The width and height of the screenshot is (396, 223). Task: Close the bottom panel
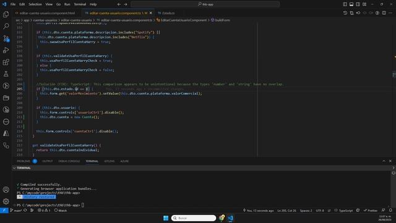(x=390, y=161)
